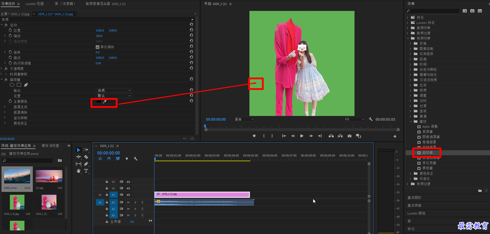Expand Matte Cleanup settings
The image size is (490, 234).
[x=5, y=112]
